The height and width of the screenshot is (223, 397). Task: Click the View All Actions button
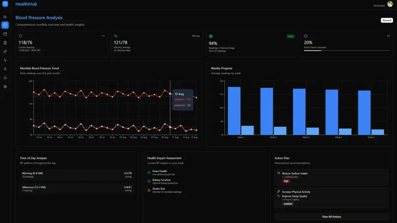tap(331, 217)
